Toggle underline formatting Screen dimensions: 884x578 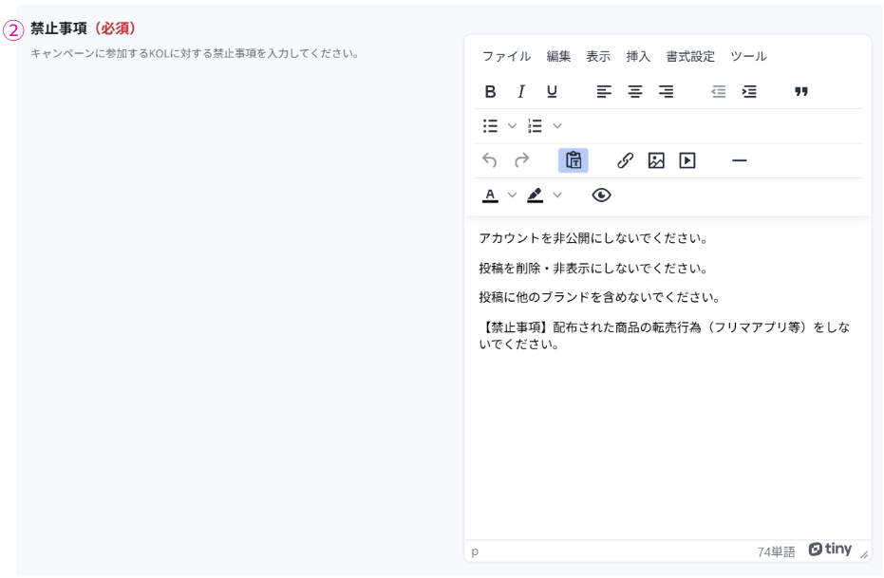click(x=552, y=92)
